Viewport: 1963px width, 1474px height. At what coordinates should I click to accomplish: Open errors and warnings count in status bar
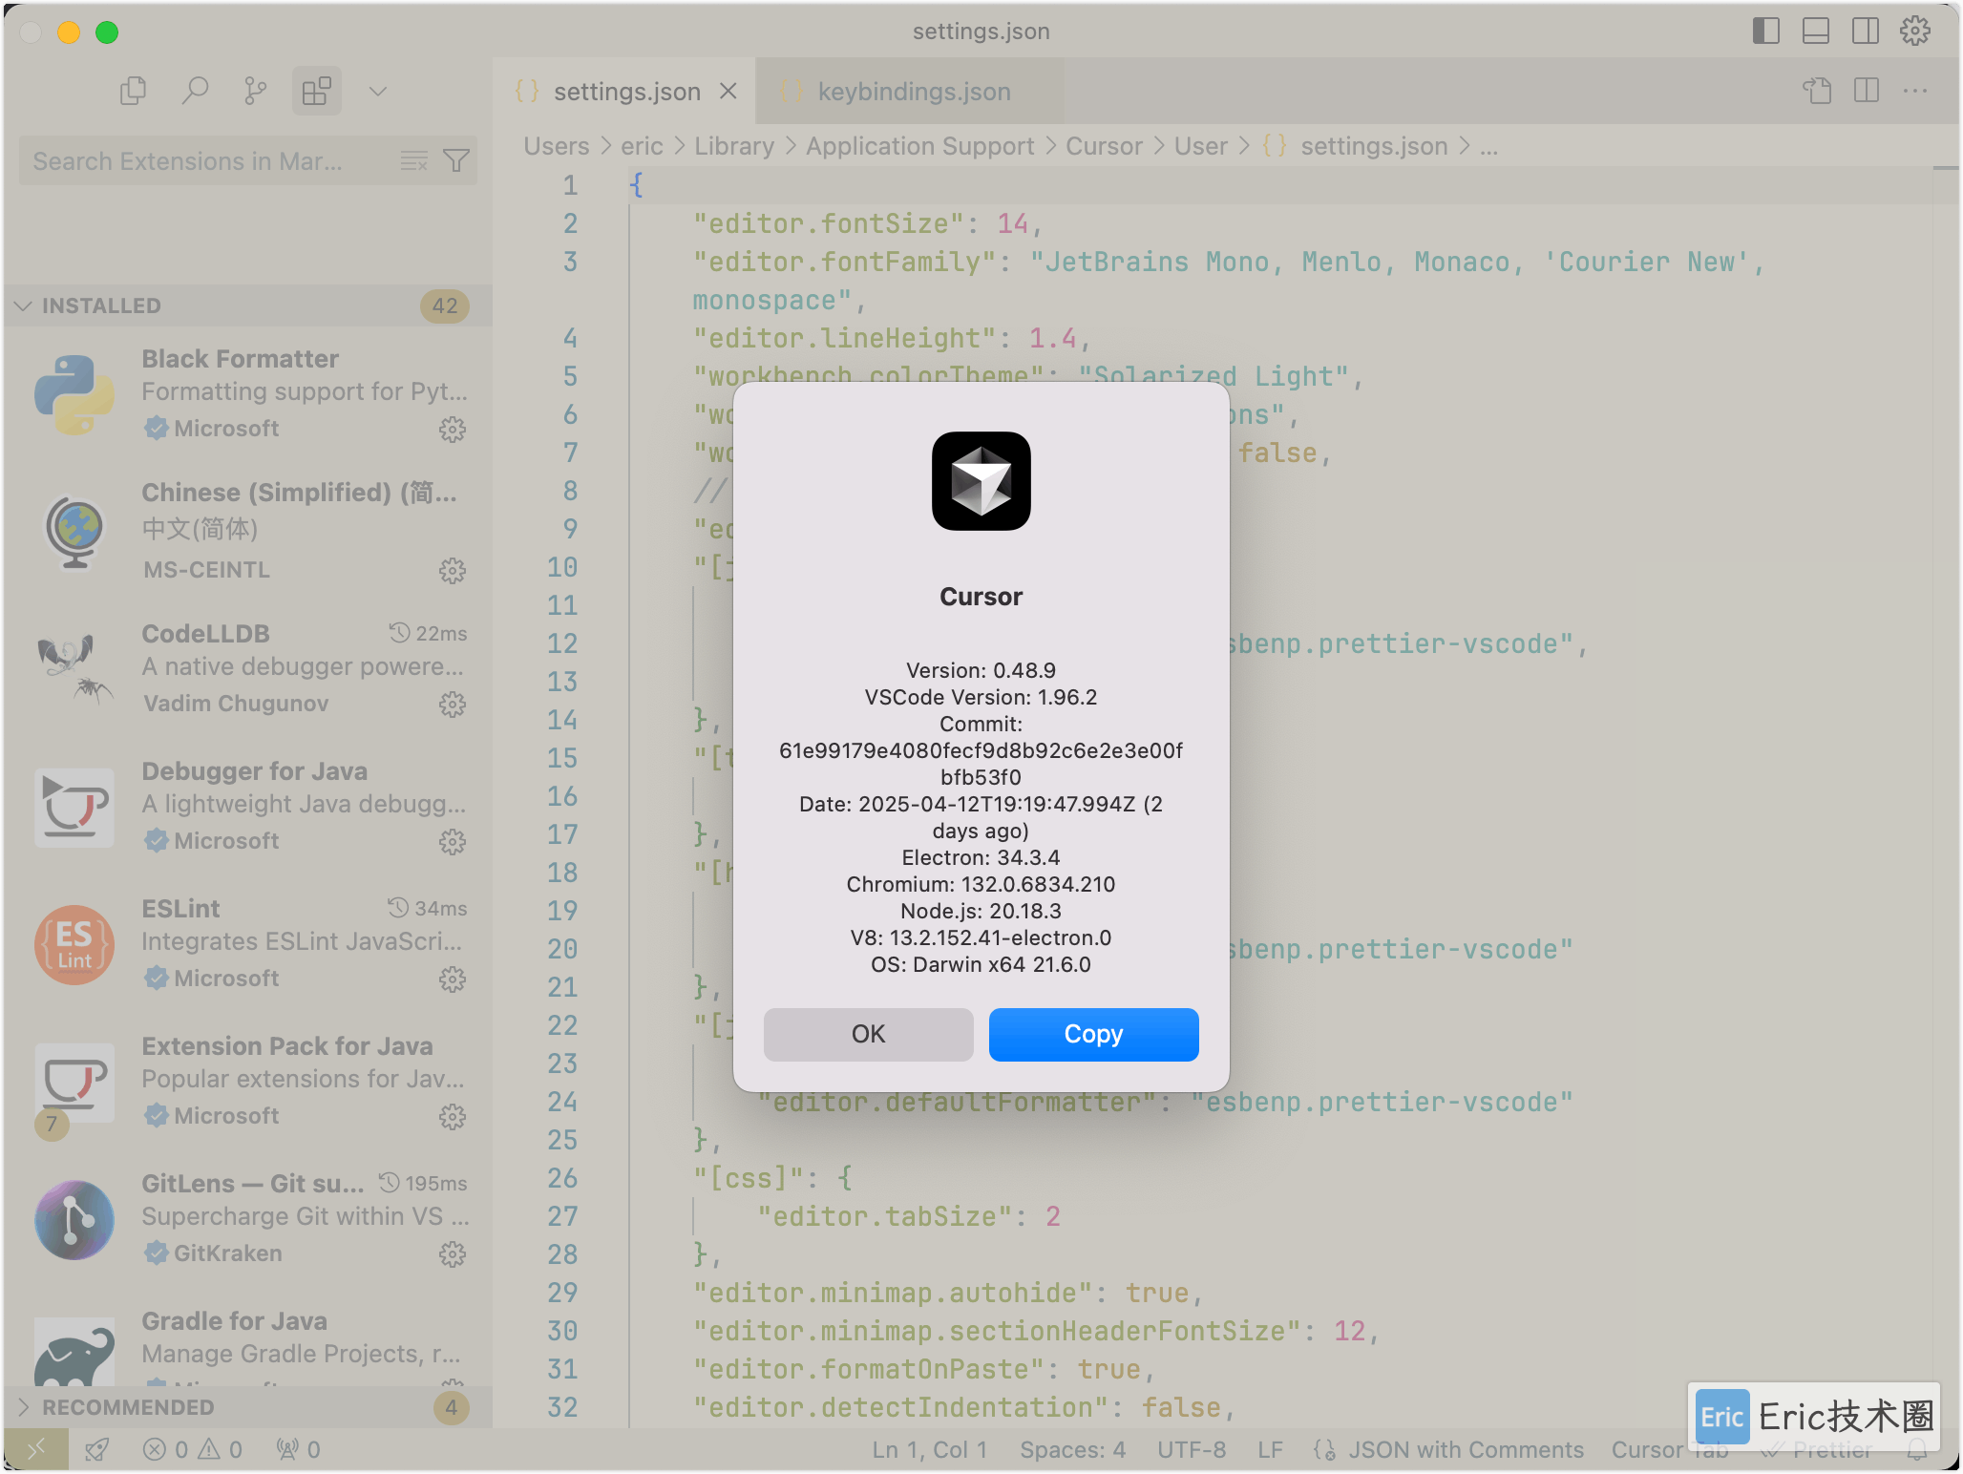[193, 1450]
